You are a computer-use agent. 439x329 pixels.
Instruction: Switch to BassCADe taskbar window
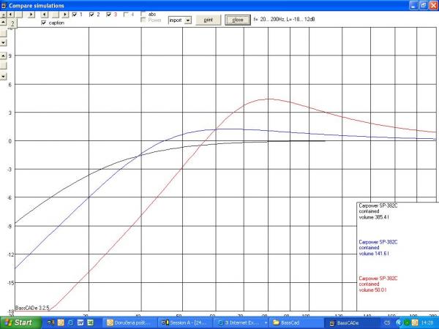click(x=343, y=322)
